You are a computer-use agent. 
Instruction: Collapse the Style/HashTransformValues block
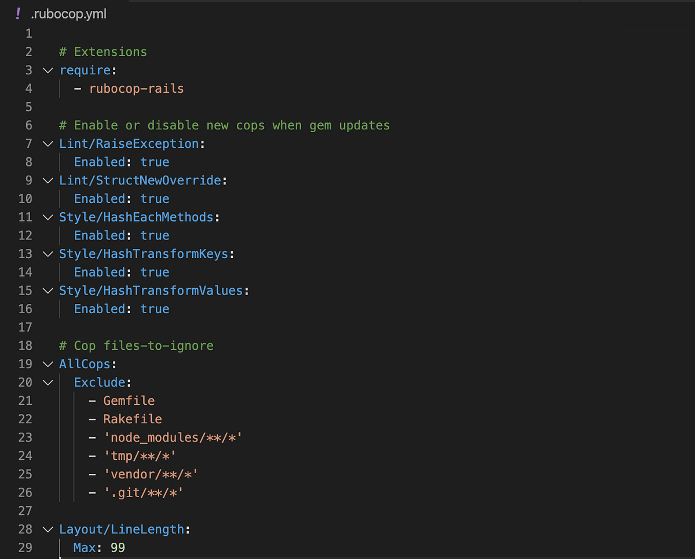[x=47, y=291]
